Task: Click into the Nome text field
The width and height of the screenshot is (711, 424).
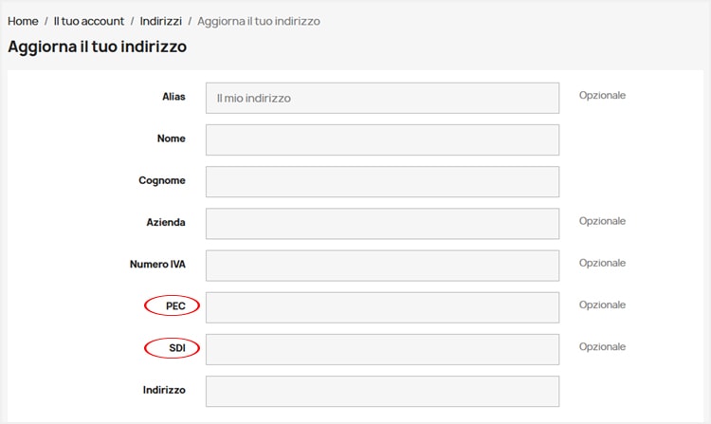Action: point(382,139)
